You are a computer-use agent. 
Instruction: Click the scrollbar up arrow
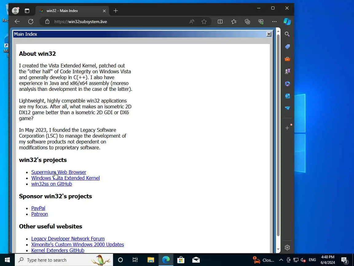[x=278, y=30]
